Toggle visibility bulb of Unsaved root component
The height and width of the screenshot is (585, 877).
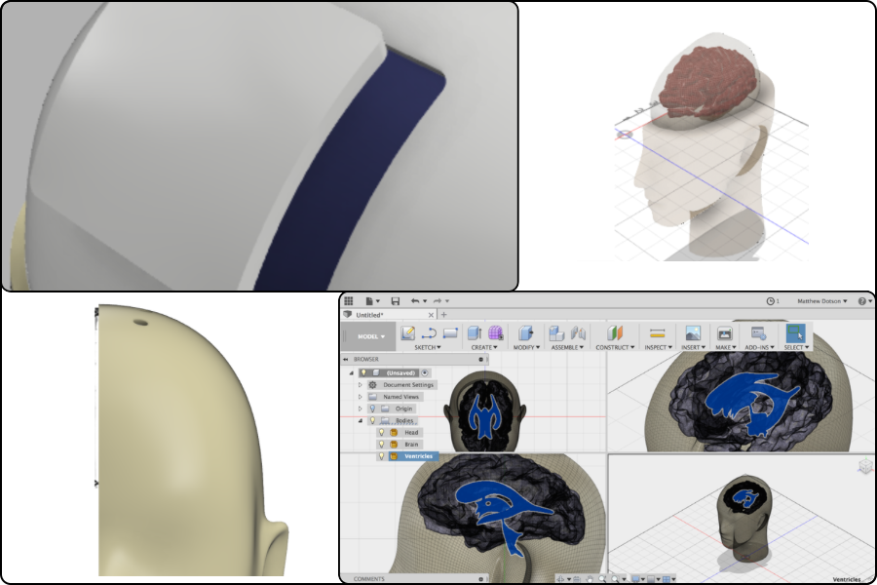click(x=363, y=372)
